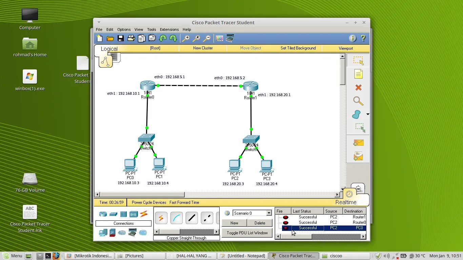Select the Switches device category
Viewport: 463px width, 260px height.
coord(113,214)
